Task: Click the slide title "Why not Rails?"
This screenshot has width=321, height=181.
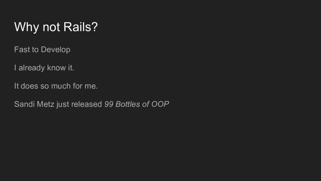Action: click(56, 27)
